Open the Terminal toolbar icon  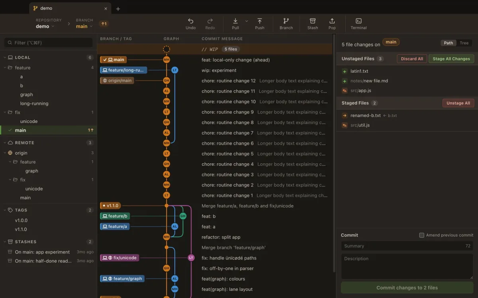click(358, 21)
